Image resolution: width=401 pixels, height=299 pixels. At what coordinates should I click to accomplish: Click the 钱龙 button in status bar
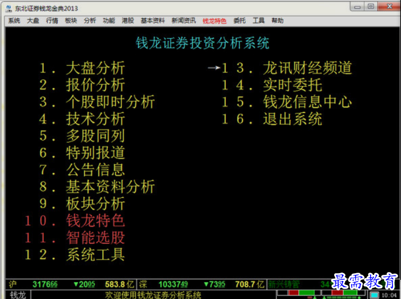18,295
